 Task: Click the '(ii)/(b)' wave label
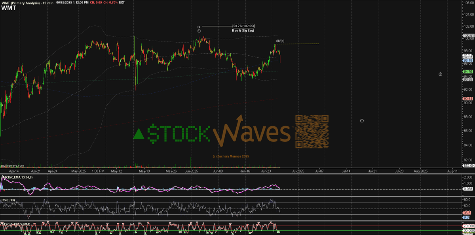[x=280, y=41]
